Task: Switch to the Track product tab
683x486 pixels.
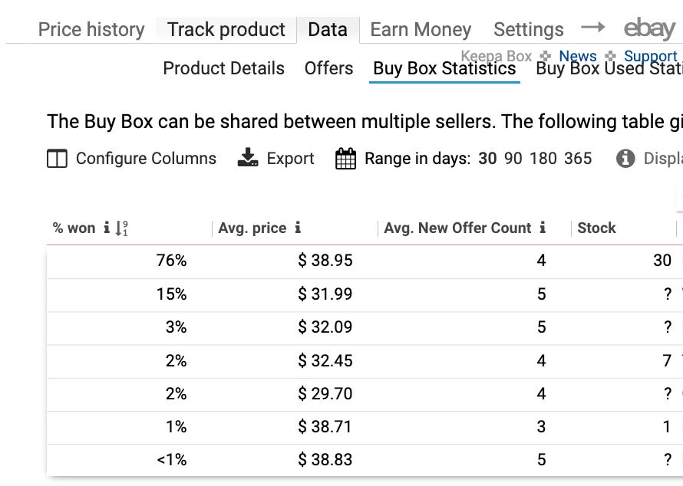Action: [x=225, y=29]
